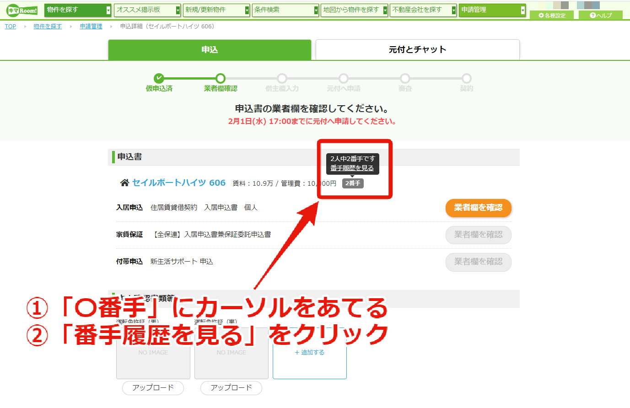Go to 申請管理 breadcrumb link

point(91,27)
